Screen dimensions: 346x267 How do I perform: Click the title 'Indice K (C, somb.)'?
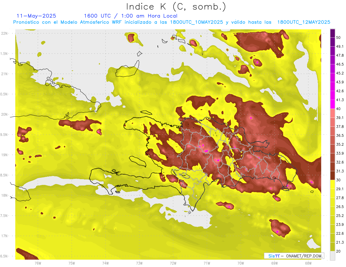[176, 7]
